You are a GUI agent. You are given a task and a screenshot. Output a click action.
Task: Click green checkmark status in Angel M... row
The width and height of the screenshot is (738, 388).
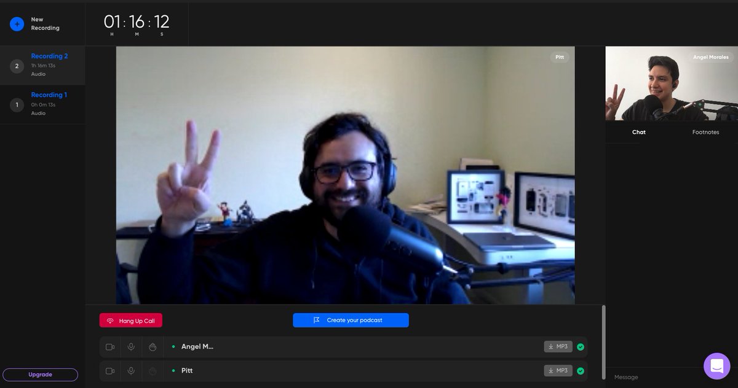(581, 347)
